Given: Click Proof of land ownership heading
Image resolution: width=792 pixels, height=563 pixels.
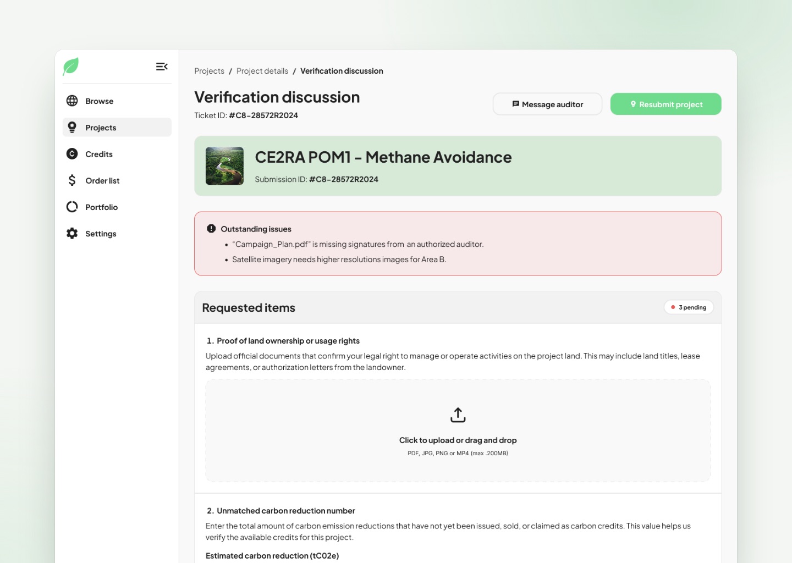Looking at the screenshot, I should (288, 341).
